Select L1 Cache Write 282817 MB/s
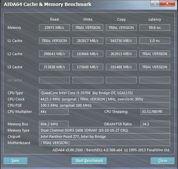This screenshot has height=169, width=178. [x=88, y=41]
